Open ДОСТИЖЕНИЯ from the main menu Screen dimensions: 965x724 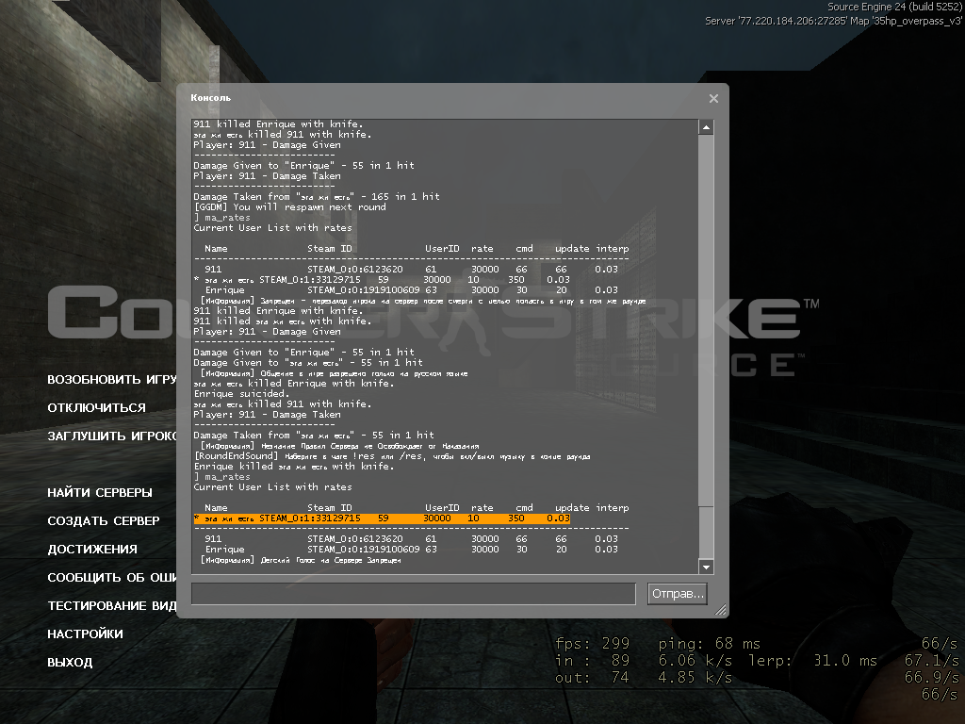[92, 550]
